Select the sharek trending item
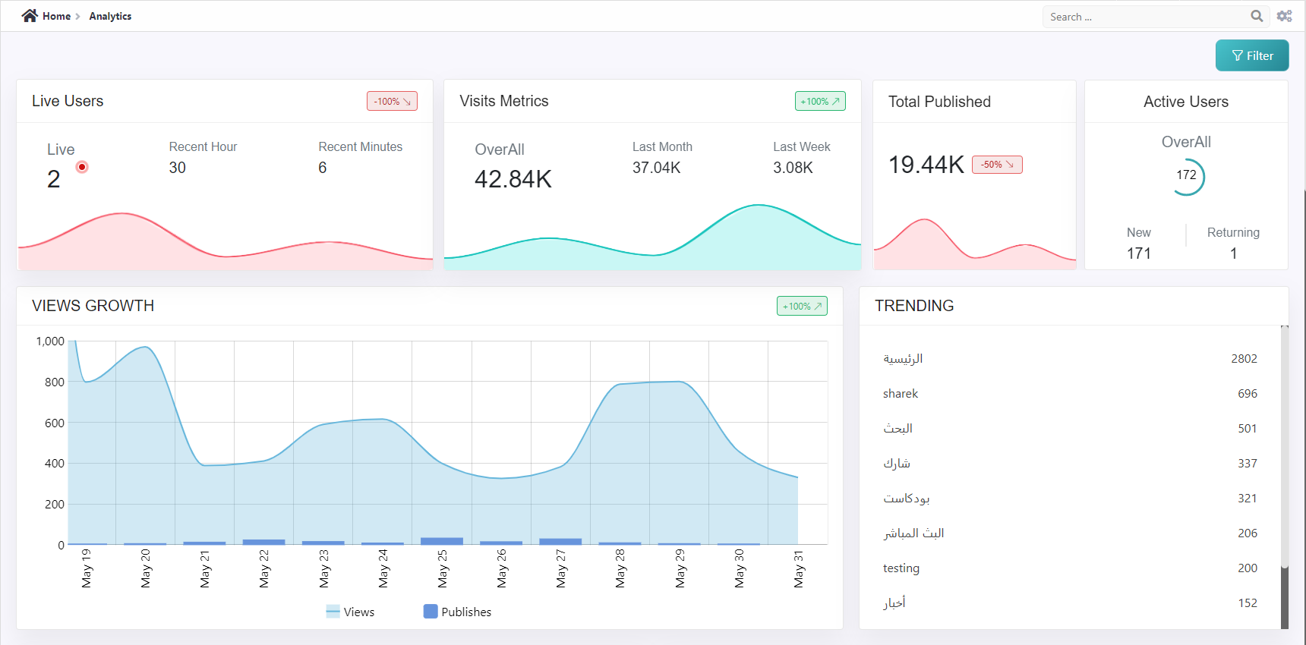1306x645 pixels. (901, 393)
